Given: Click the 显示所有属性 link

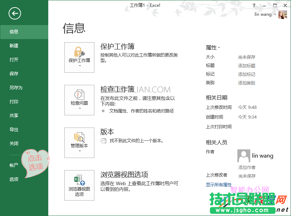Looking at the screenshot, I should pos(219,185).
